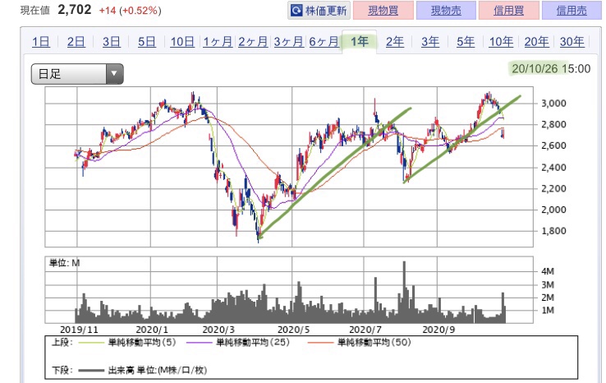Click the current price 2,702
606x383 pixels.
(x=75, y=10)
